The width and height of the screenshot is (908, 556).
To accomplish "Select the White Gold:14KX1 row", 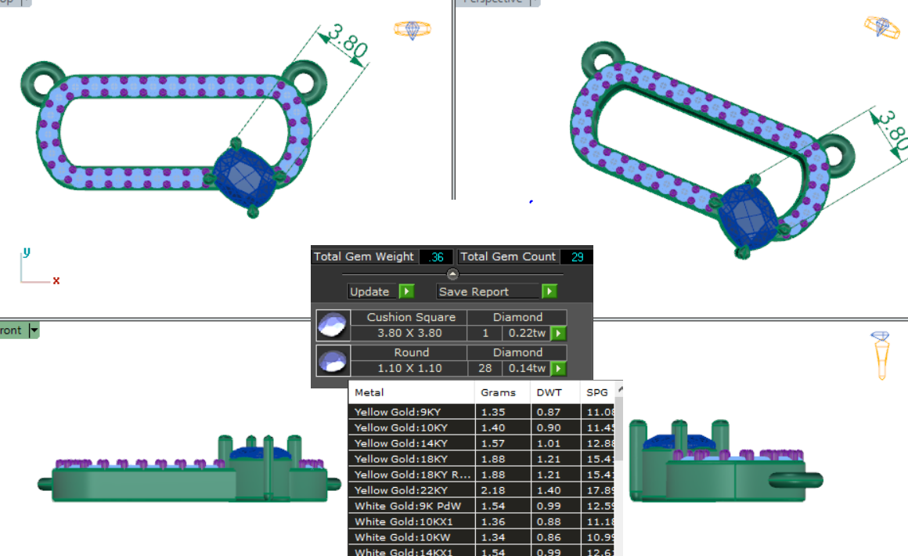I will pos(481,551).
